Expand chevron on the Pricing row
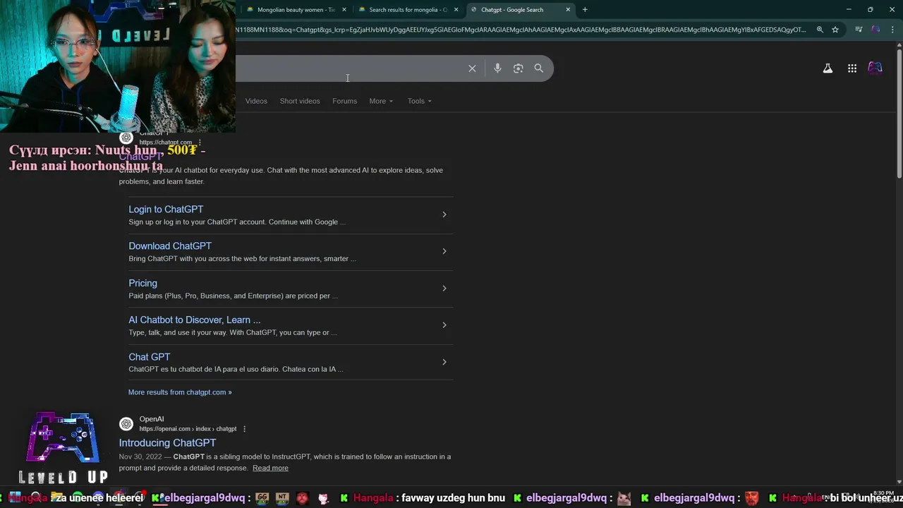903x508 pixels. point(444,288)
